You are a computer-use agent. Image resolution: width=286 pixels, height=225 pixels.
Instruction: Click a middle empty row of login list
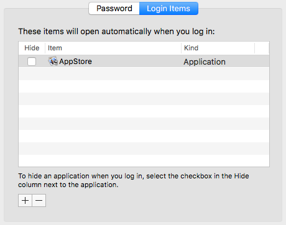pyautogui.click(x=144, y=111)
